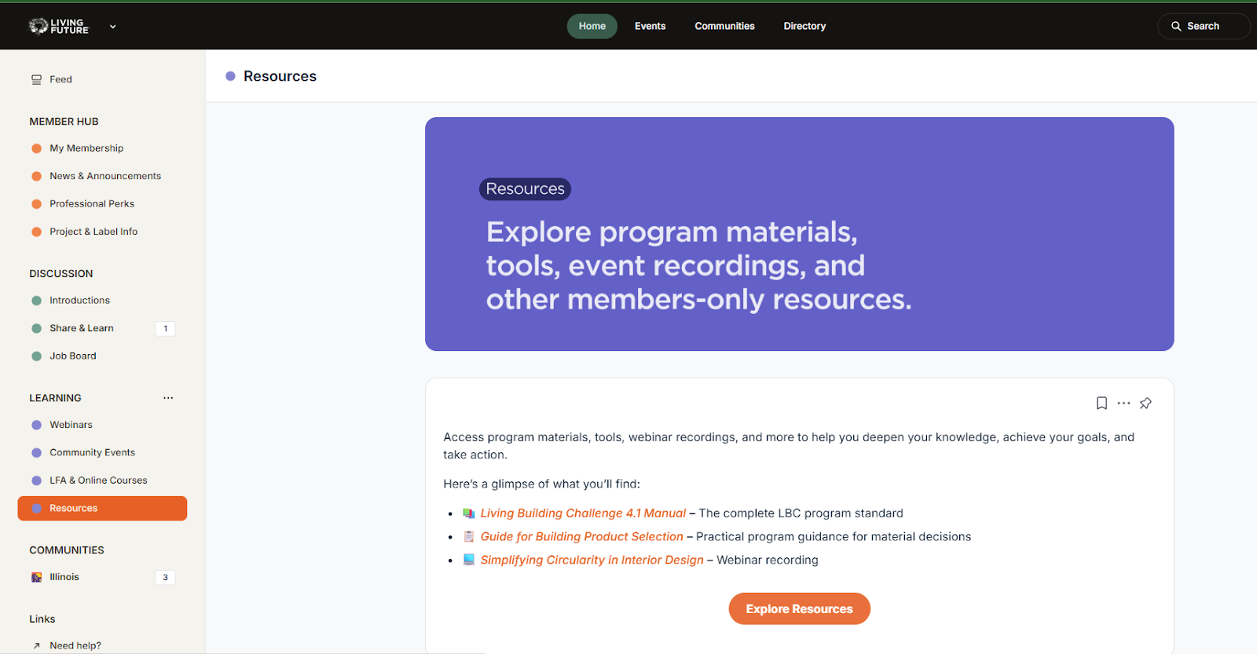
Task: Go to Community Events space
Action: pyautogui.click(x=102, y=452)
